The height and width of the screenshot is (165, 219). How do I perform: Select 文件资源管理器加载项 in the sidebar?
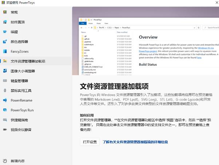click(x=36, y=61)
